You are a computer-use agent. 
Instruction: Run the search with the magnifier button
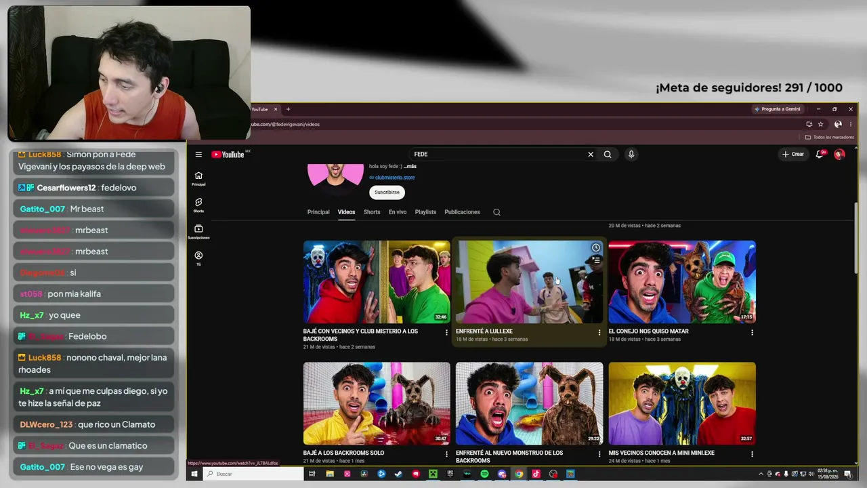[x=608, y=155]
